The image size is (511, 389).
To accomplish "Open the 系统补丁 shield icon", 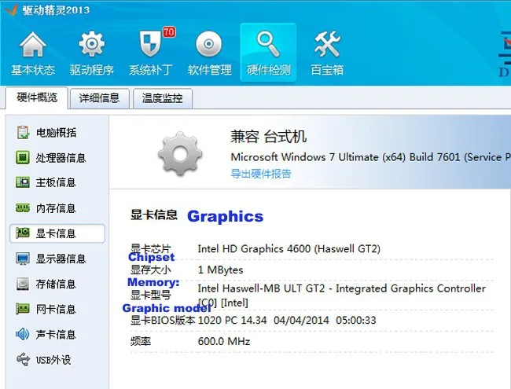I will coord(150,44).
